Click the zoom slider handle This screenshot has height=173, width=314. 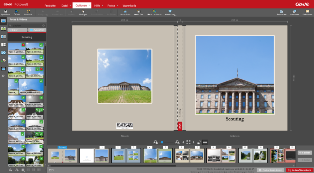162,142
